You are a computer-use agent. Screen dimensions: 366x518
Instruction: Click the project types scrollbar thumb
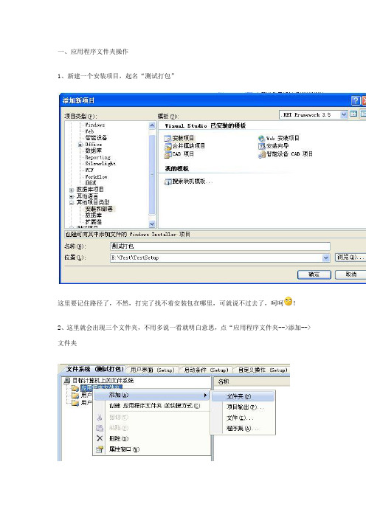pyautogui.click(x=152, y=175)
